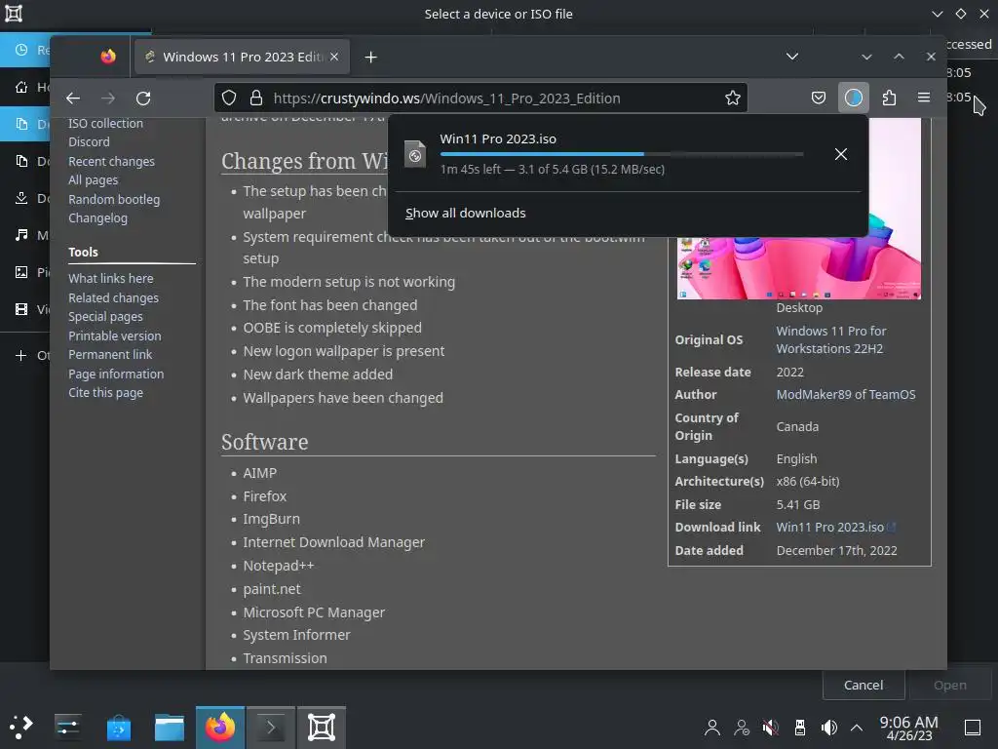Screen dimensions: 998x749
Task: Close the Windows 11 Pro 2023 Edition tab
Action: tap(334, 57)
